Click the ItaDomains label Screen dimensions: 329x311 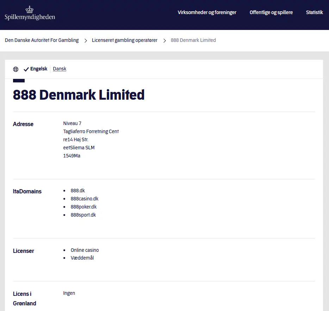click(27, 191)
